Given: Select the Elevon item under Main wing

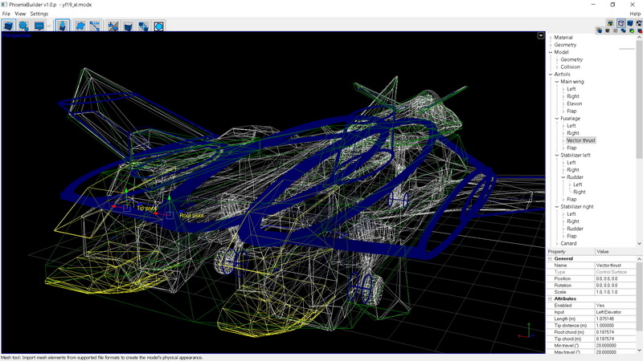Looking at the screenshot, I should click(x=574, y=103).
